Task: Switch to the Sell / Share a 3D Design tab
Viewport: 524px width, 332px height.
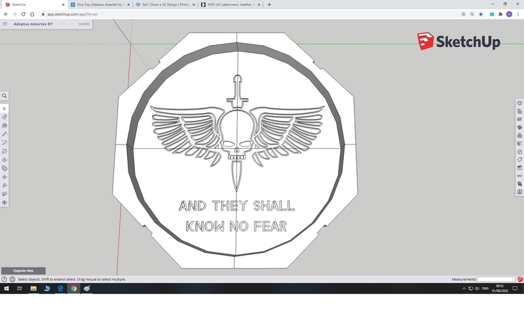Action: click(165, 5)
